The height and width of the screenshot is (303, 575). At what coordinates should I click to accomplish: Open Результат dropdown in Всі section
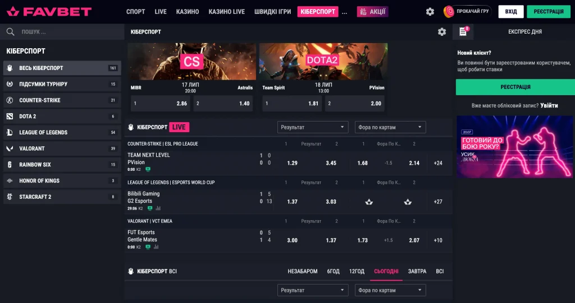pyautogui.click(x=313, y=290)
